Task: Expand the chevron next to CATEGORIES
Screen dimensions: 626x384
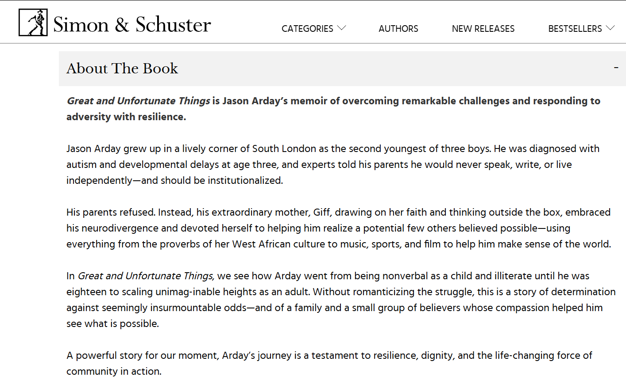Action: (x=341, y=28)
